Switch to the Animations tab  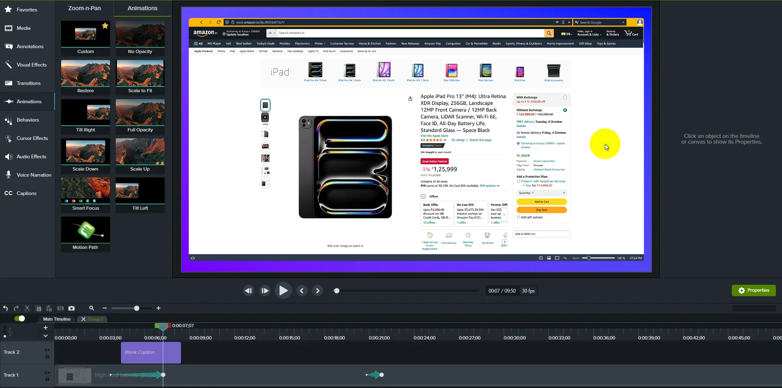142,8
